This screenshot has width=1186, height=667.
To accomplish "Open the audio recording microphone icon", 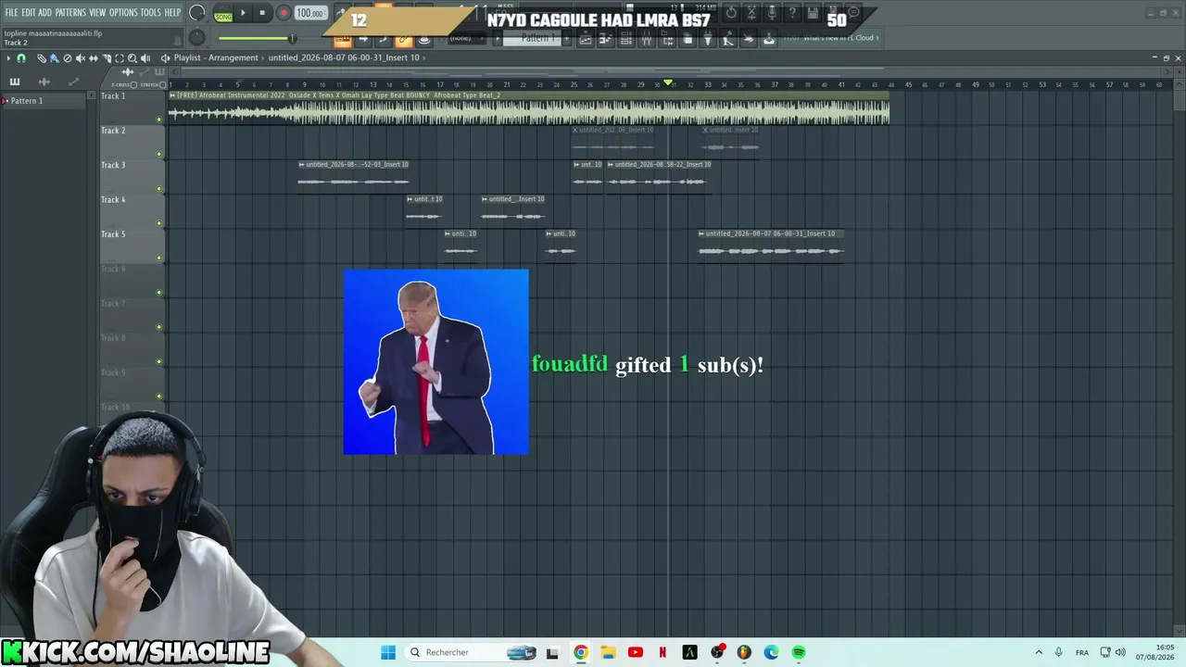I will [x=772, y=13].
